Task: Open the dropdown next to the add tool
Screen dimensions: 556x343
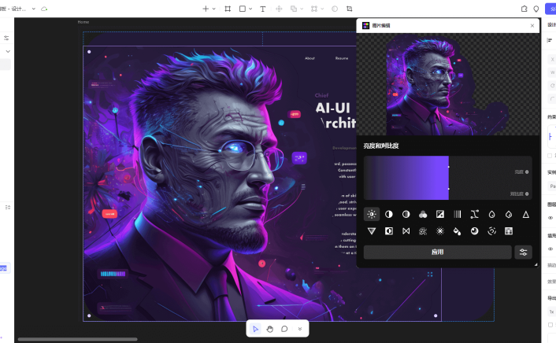Action: [215, 9]
